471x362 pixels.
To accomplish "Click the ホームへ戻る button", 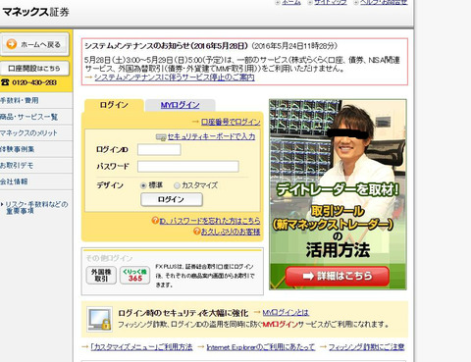I will pyautogui.click(x=34, y=44).
